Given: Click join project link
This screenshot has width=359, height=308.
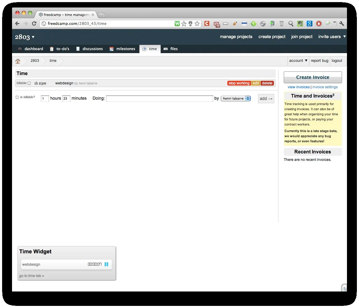Looking at the screenshot, I should click(x=302, y=37).
